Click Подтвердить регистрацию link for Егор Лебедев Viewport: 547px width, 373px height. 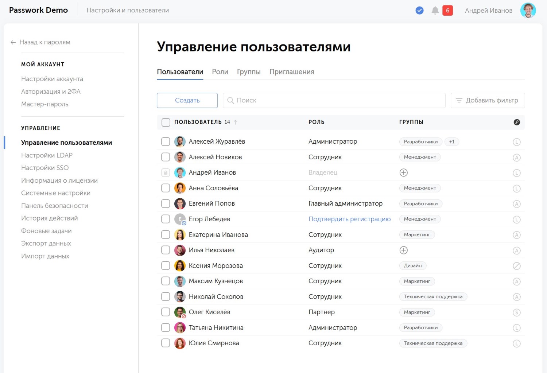(x=349, y=219)
